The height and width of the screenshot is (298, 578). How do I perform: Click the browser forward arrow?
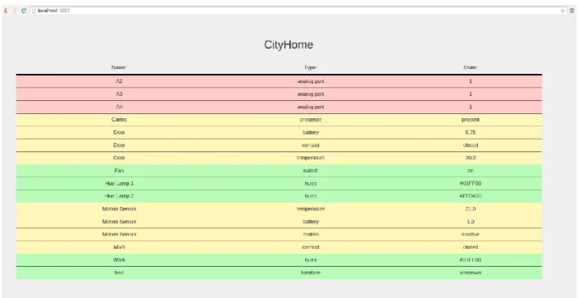click(15, 11)
